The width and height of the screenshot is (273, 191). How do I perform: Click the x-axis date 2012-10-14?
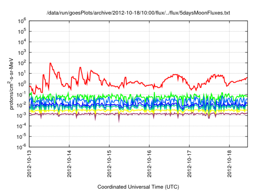point(69,163)
